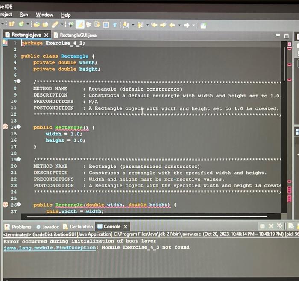Open the Help menu
The width and height of the screenshot is (299, 281).
(66, 15)
